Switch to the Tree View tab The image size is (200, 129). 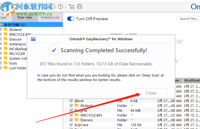click(x=25, y=18)
